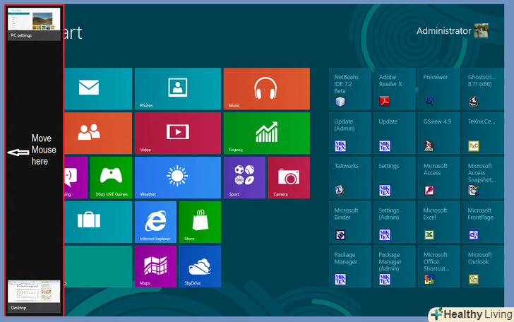Open the Music headphones tile
Image resolution: width=514 pixels, height=322 pixels.
coord(266,88)
